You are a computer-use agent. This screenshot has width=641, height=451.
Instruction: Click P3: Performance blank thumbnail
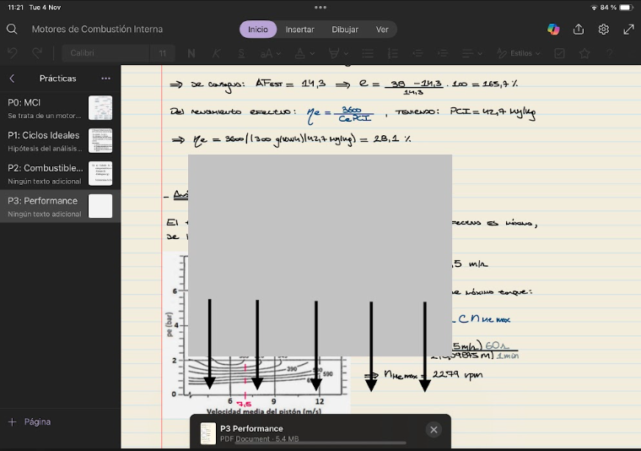coord(100,206)
